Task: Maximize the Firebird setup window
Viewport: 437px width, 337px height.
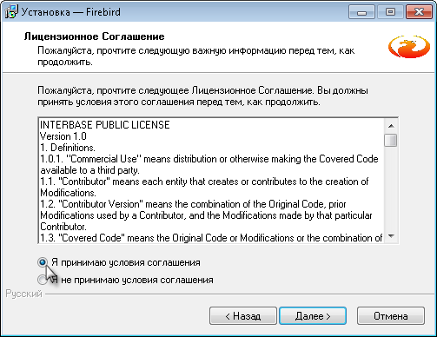Action: click(390, 12)
